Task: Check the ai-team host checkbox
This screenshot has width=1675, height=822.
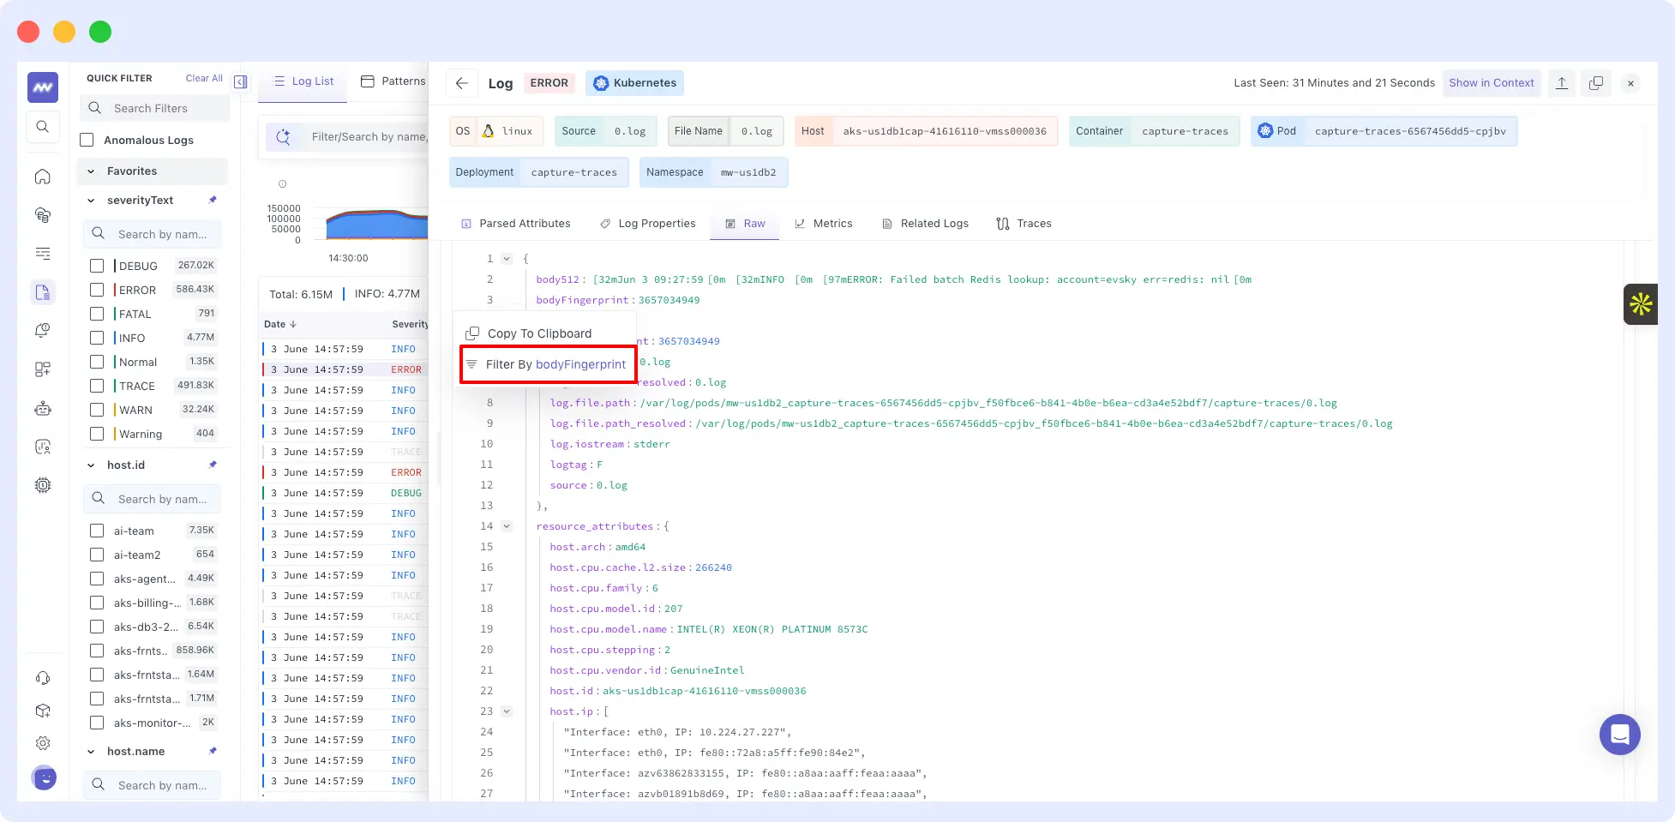Action: point(97,531)
